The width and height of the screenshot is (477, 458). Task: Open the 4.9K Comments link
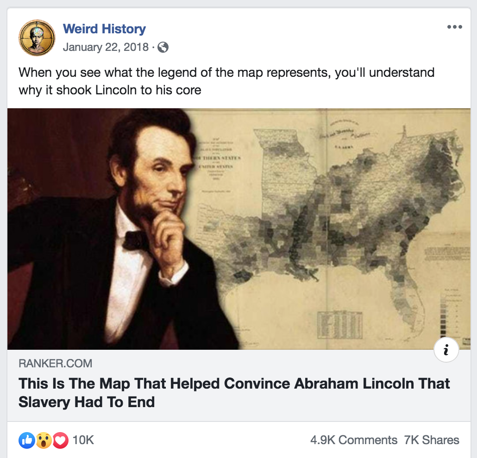coord(354,440)
